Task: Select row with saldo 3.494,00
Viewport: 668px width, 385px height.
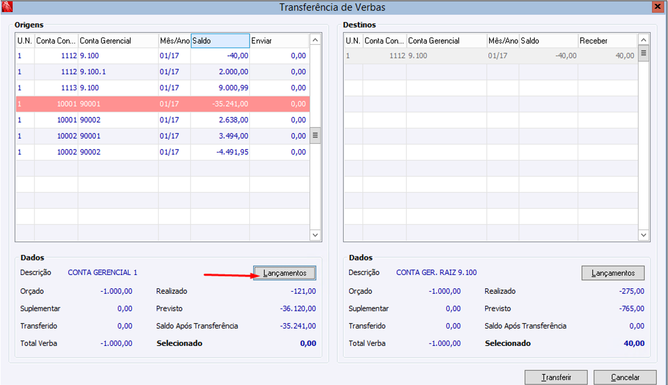Action: click(x=162, y=136)
